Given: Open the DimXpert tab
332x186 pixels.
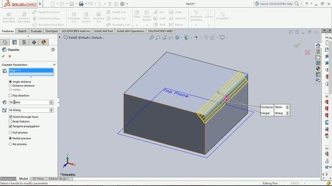Looking at the screenshot, I should [x=52, y=31].
